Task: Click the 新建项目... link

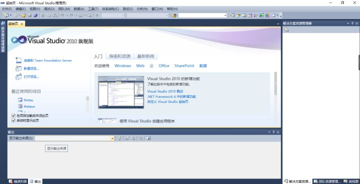Action: click(x=31, y=68)
